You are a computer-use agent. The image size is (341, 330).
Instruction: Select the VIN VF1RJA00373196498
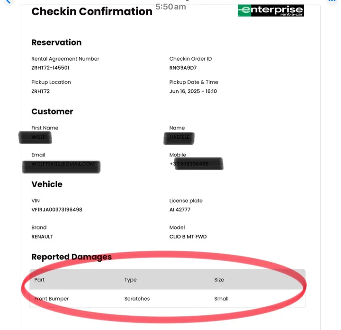pyautogui.click(x=56, y=210)
